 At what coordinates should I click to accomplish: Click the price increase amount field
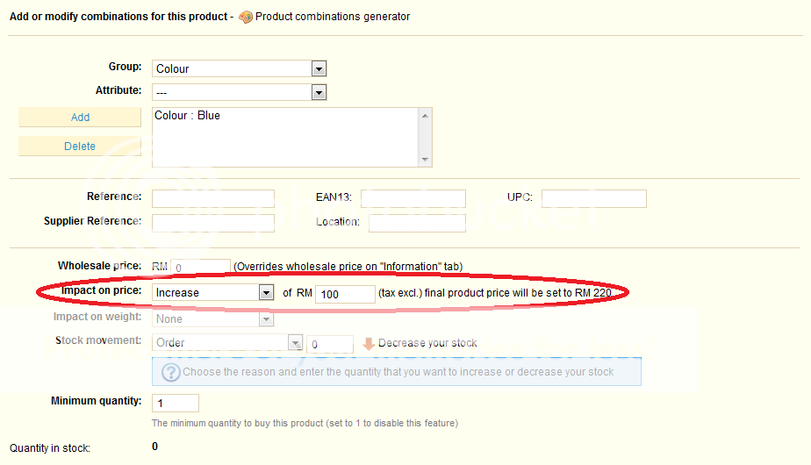pyautogui.click(x=345, y=294)
